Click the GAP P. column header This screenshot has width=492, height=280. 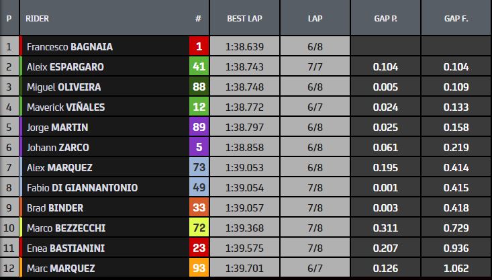coord(385,19)
